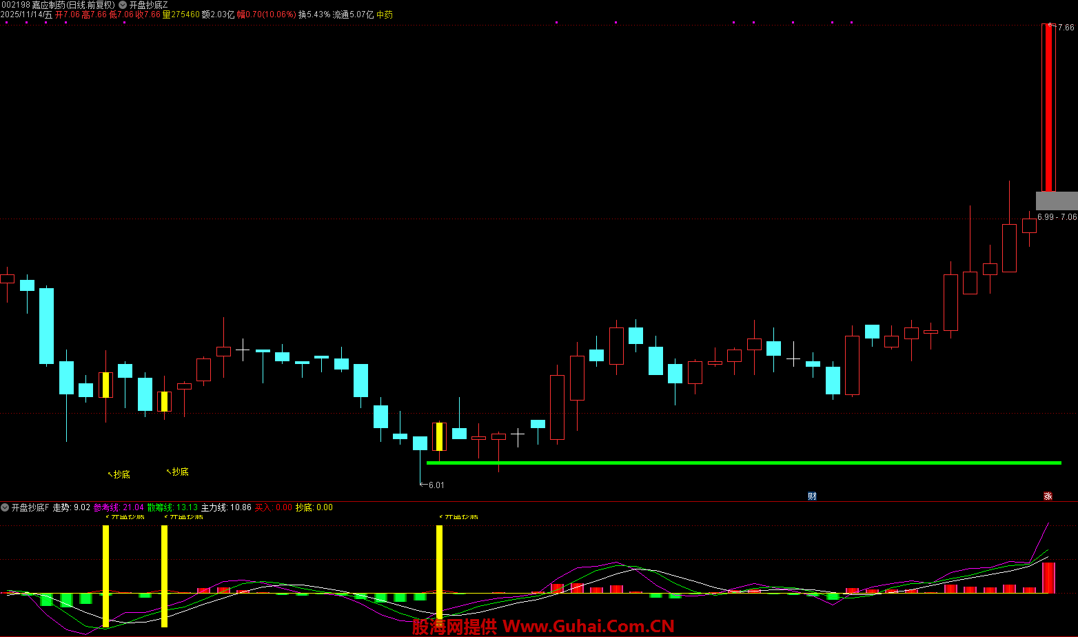Click the 主力线 legend label
The width and height of the screenshot is (1078, 637).
pos(214,507)
